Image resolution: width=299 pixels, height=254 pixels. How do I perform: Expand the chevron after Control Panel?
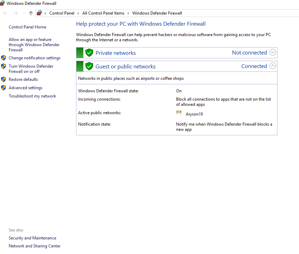click(78, 13)
